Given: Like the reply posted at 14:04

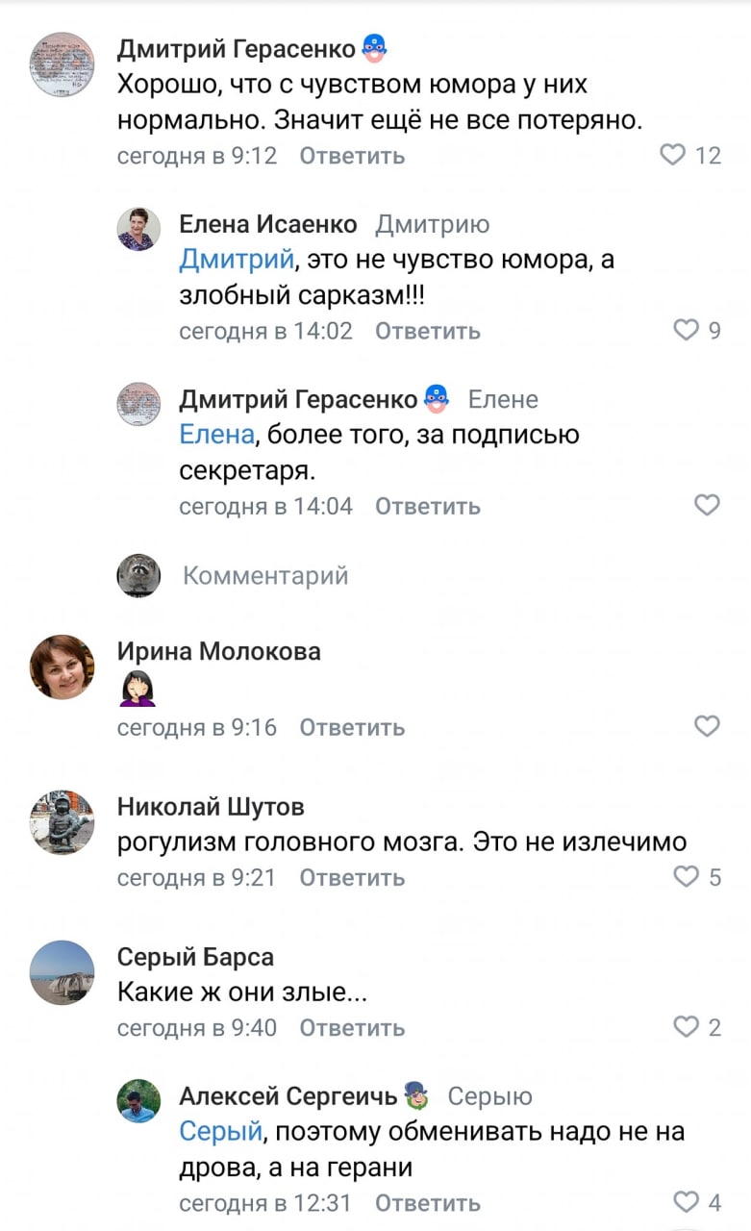Looking at the screenshot, I should point(707,505).
